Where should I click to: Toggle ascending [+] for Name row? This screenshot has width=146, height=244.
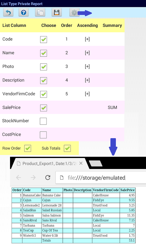click(87, 53)
